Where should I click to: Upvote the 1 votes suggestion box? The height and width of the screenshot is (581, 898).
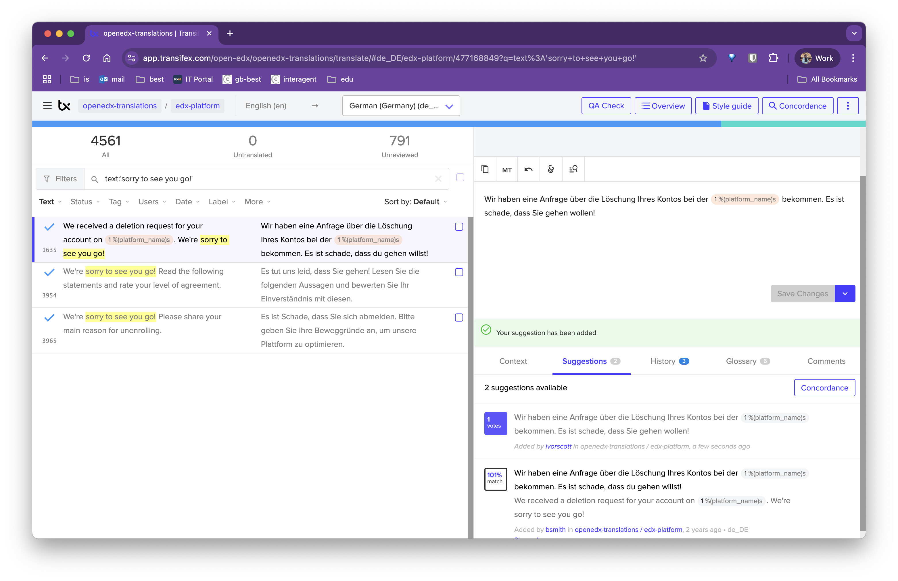point(495,423)
